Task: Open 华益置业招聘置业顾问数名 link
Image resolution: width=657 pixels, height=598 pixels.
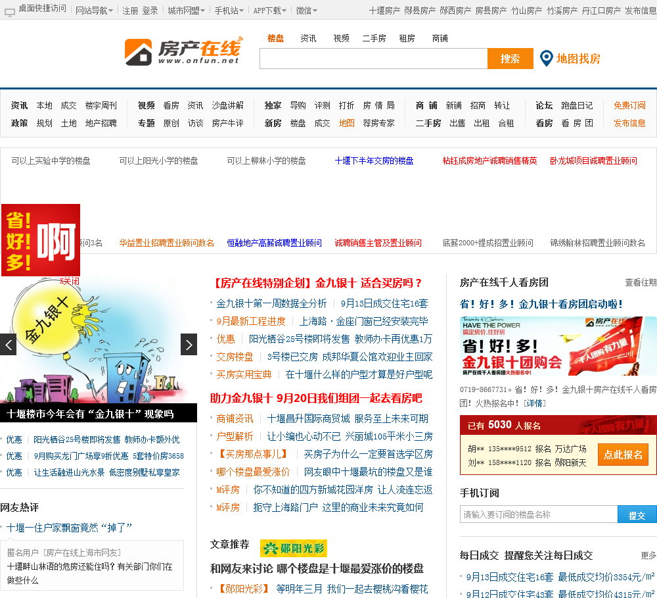Action: 167,243
